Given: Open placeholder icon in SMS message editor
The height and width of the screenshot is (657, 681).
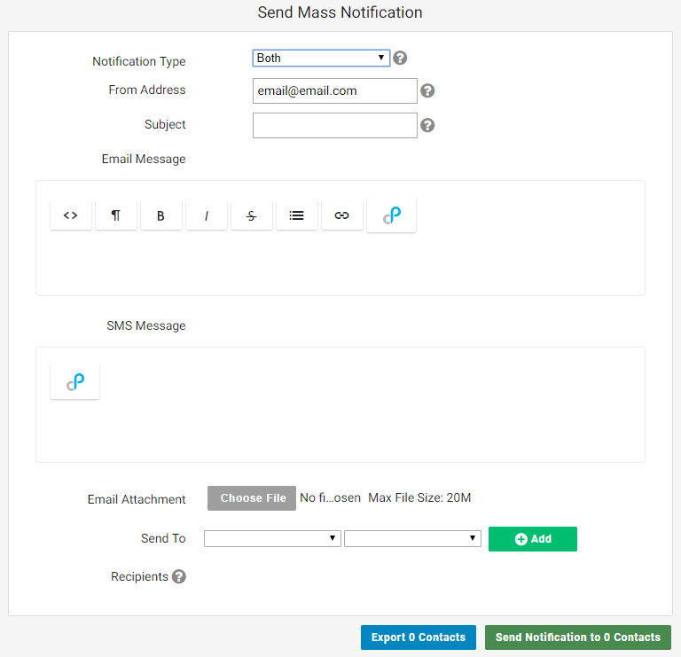Looking at the screenshot, I should click(75, 381).
